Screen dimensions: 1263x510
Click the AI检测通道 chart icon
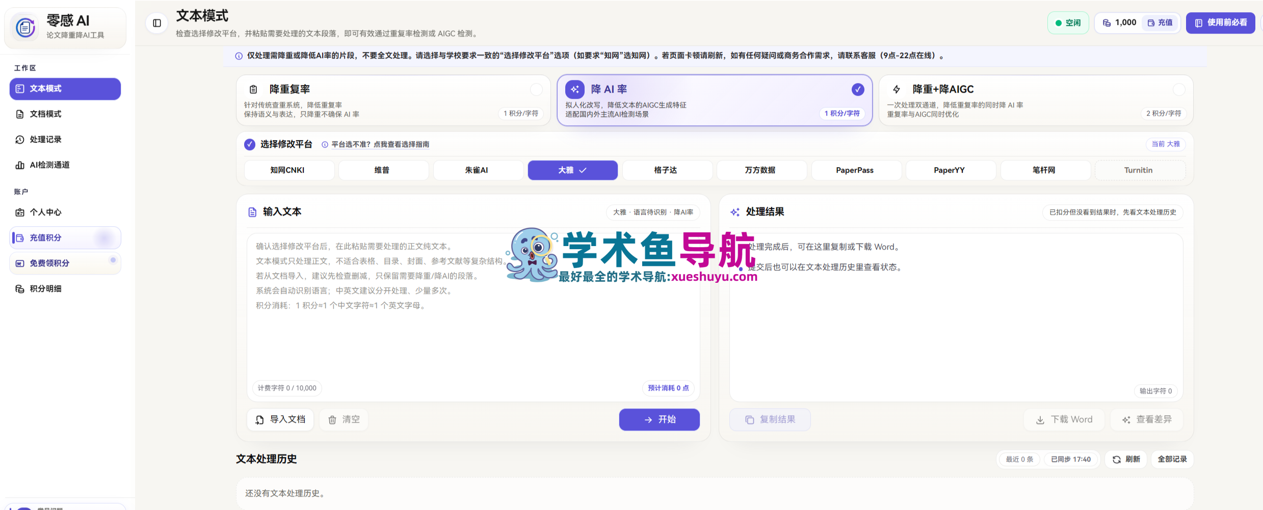(x=20, y=165)
